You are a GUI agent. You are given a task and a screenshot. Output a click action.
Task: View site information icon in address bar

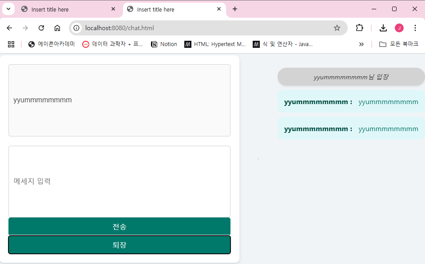[76, 28]
